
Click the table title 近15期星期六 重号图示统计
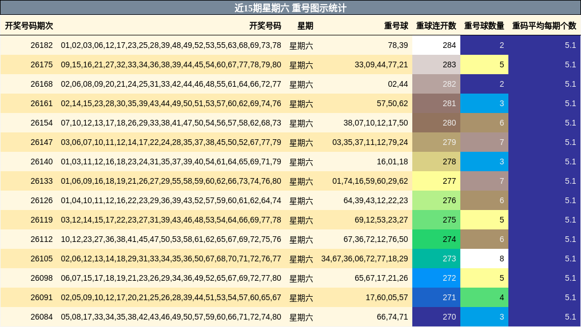(x=290, y=8)
